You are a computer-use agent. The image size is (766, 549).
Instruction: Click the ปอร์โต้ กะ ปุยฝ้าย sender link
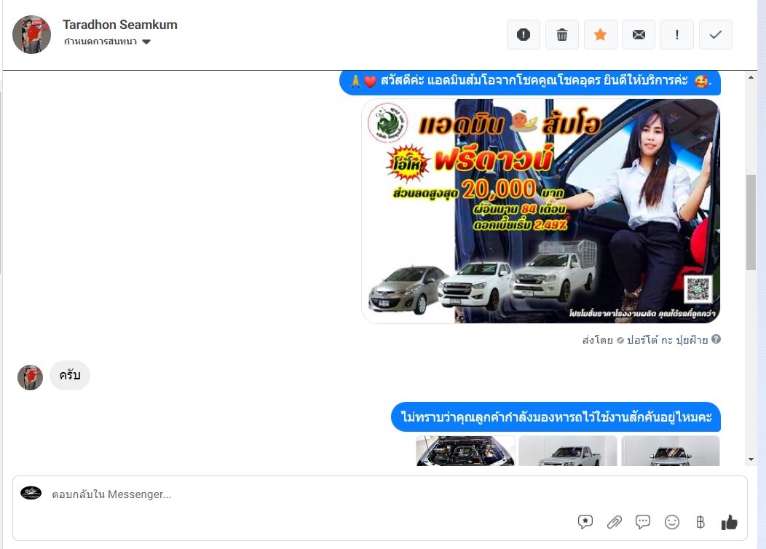point(667,340)
